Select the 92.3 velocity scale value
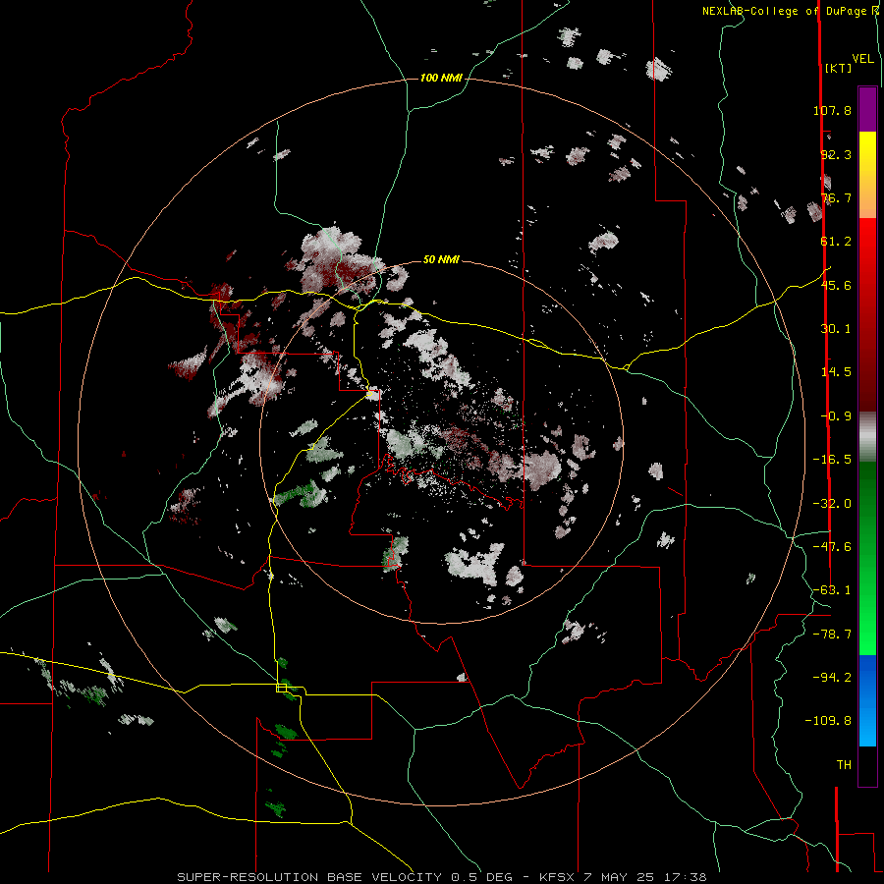 coord(836,154)
